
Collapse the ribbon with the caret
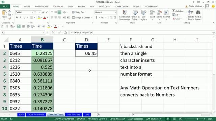213,23
